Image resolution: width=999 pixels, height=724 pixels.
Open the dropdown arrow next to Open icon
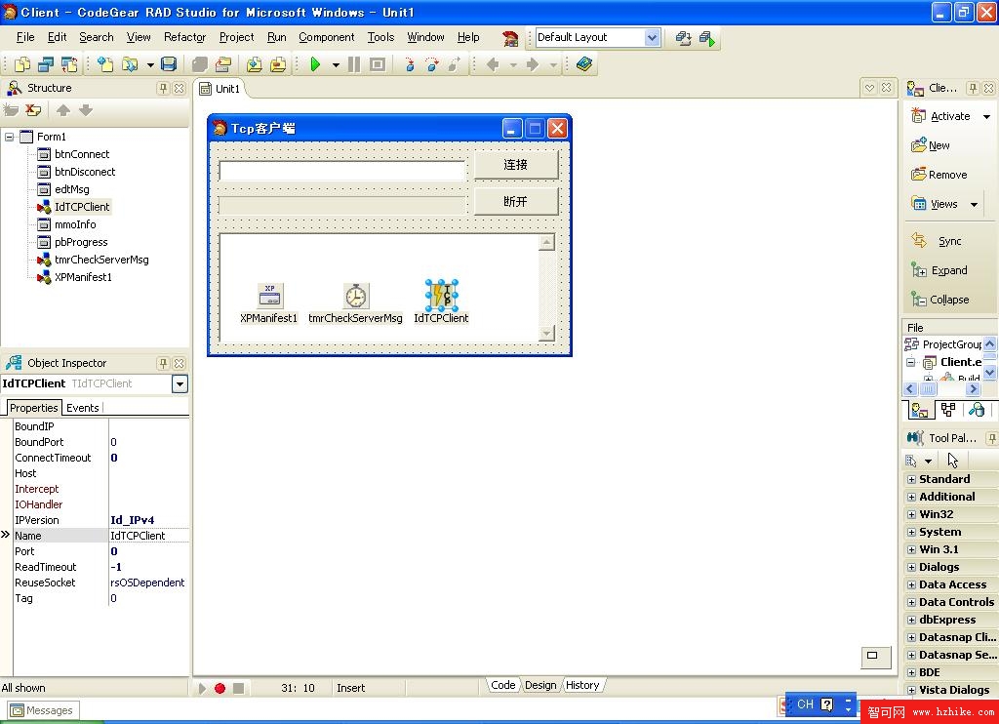(150, 65)
